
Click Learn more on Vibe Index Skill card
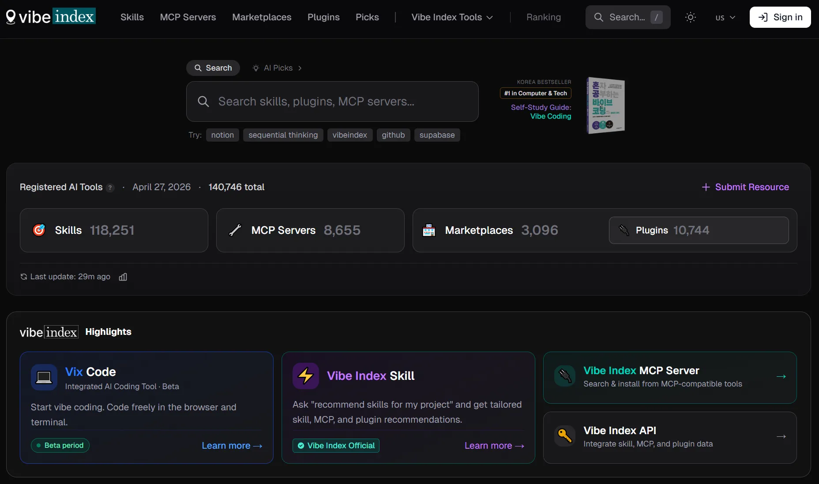click(494, 446)
